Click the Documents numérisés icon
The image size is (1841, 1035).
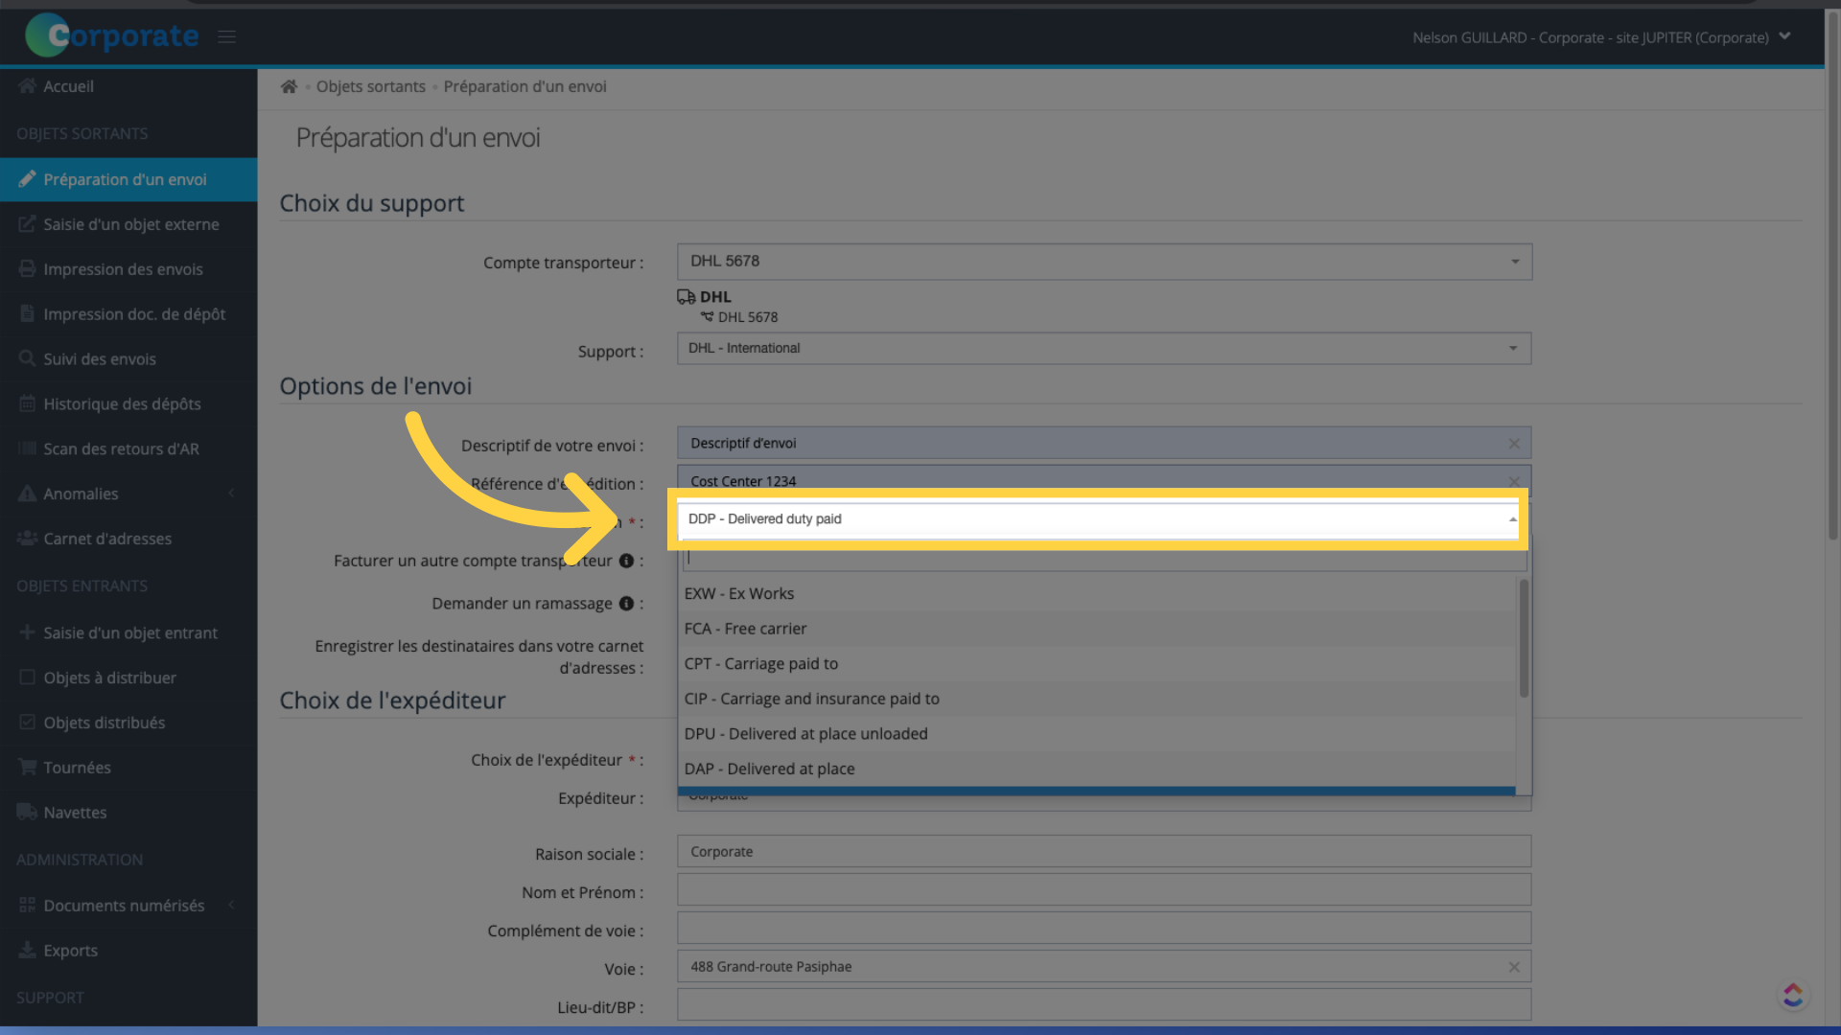[x=27, y=905]
